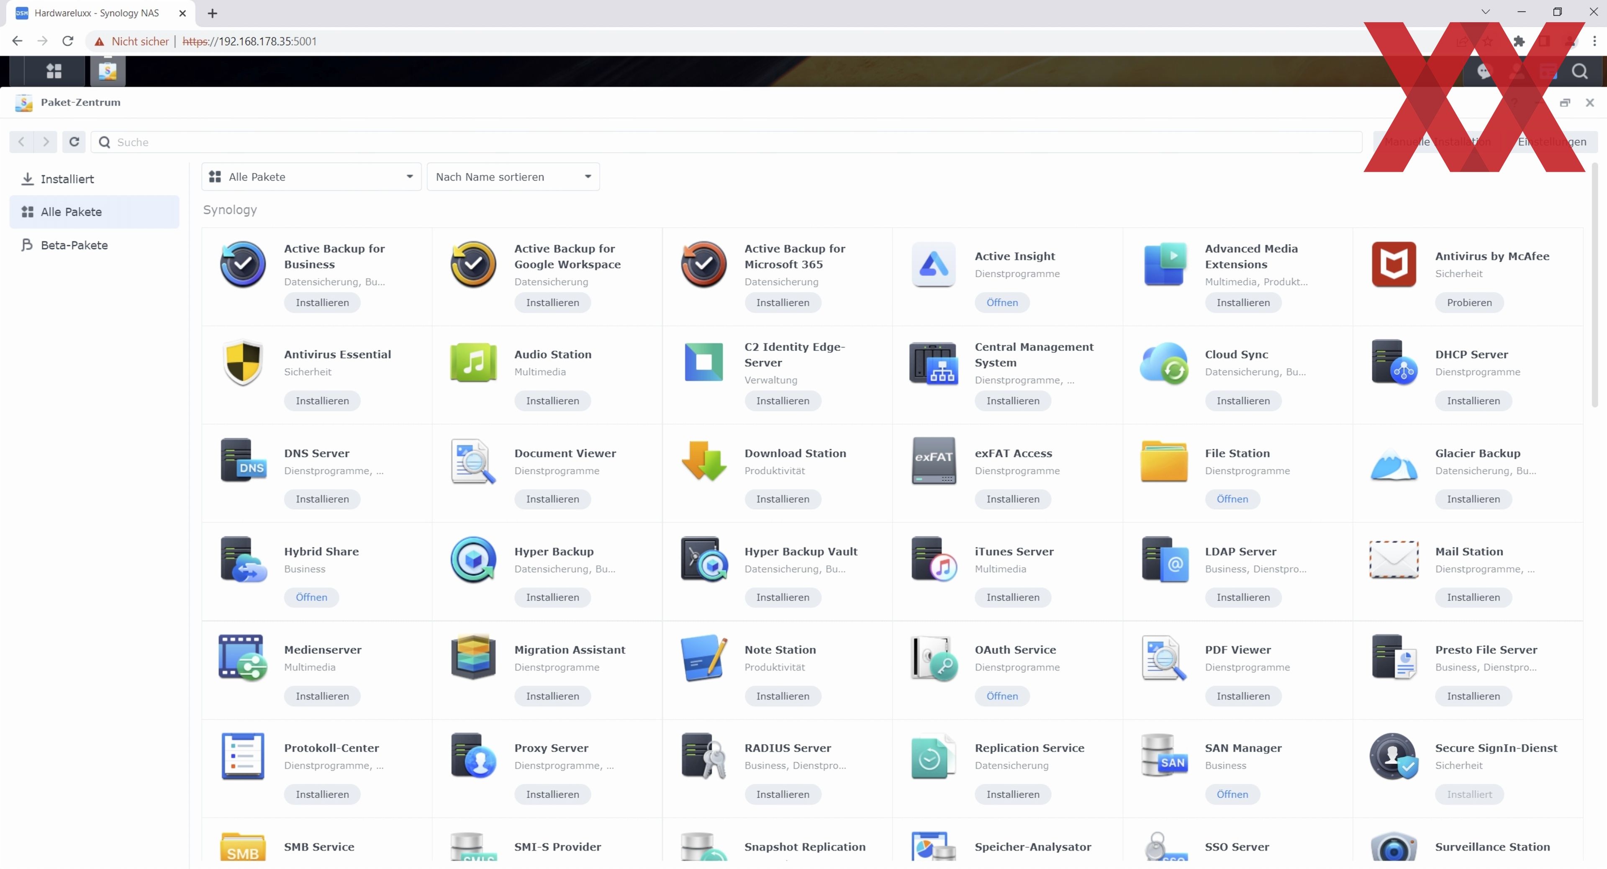Click the Medienserver package icon
The width and height of the screenshot is (1607, 869).
pyautogui.click(x=243, y=658)
